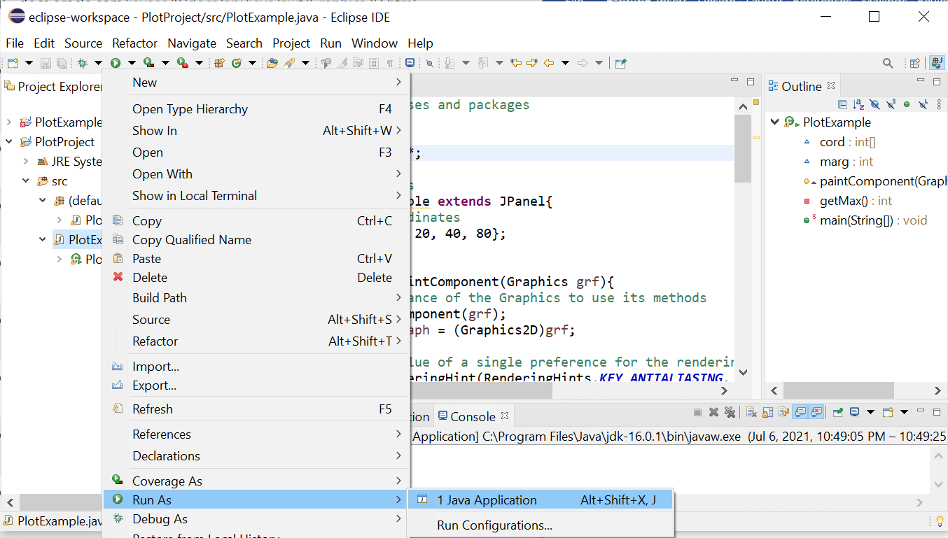The image size is (948, 538).
Task: Pin the Console view
Action: coord(837,412)
